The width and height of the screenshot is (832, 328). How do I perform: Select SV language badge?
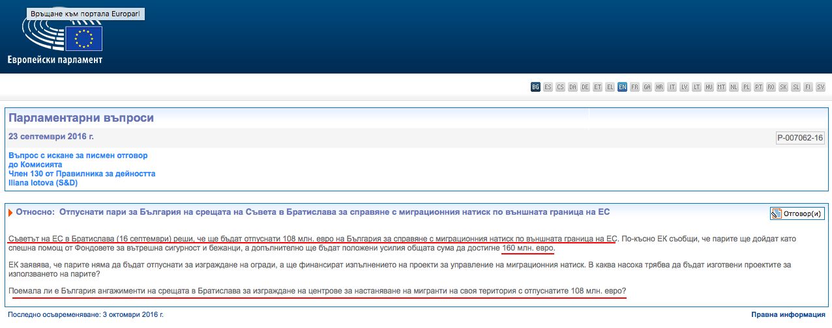tap(820, 87)
